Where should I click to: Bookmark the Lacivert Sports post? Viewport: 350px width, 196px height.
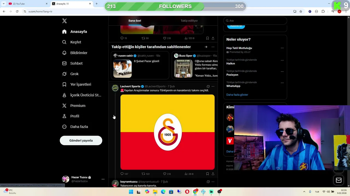(x=207, y=174)
